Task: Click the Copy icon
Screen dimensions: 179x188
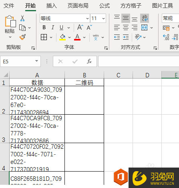Action: click(22, 28)
